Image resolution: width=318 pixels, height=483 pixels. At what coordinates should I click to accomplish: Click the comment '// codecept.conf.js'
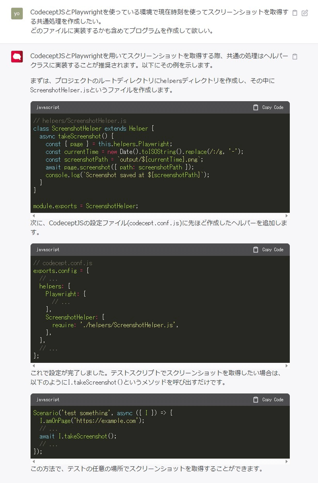point(63,263)
